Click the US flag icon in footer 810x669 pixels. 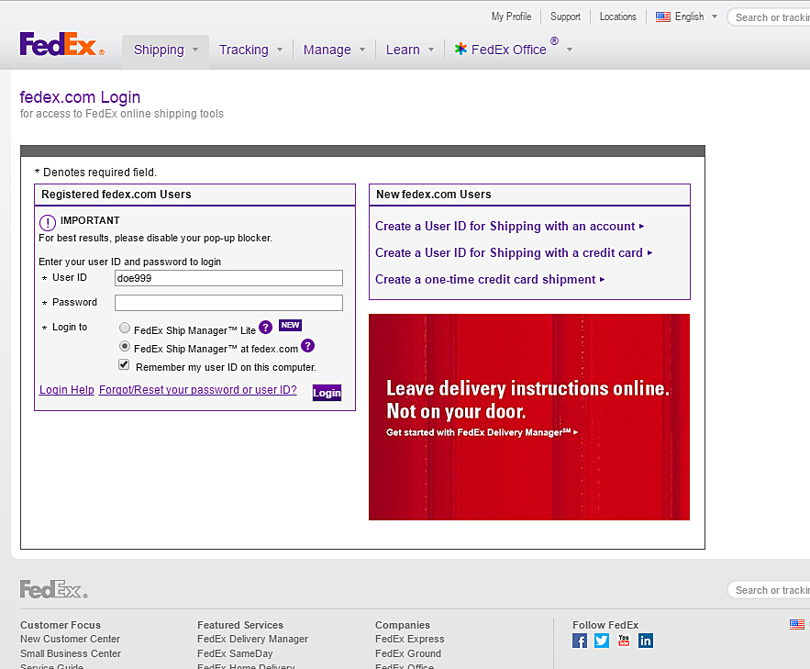(797, 624)
